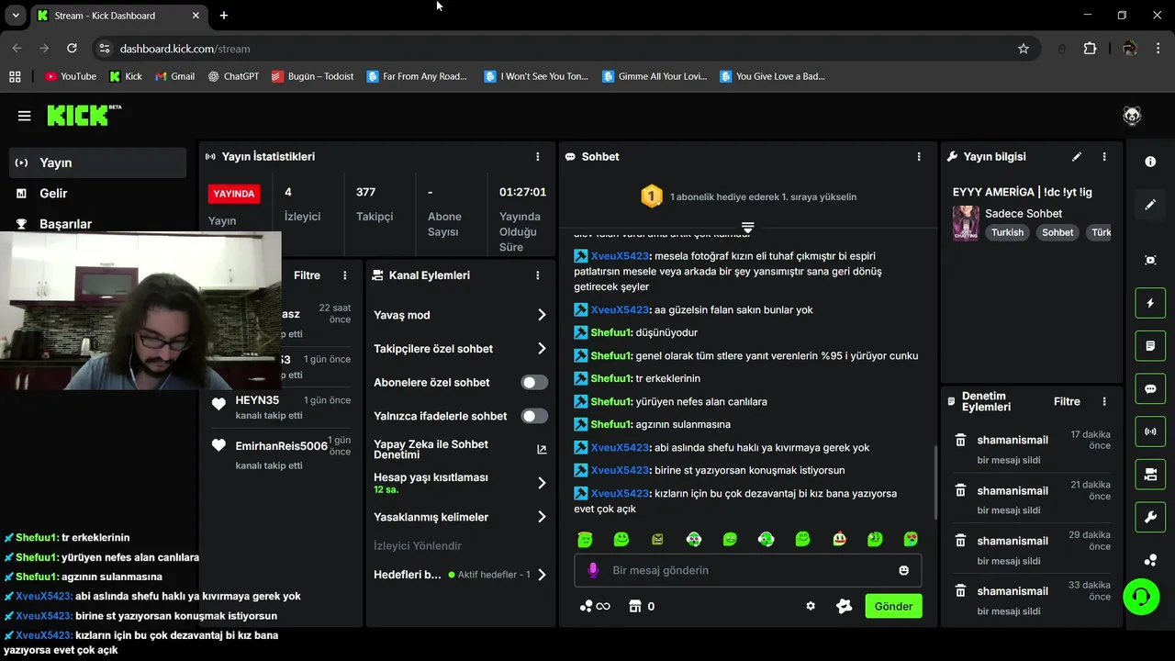Viewport: 1175px width, 661px height.
Task: Open the hamburger menu beside Kick logo
Action: (25, 116)
